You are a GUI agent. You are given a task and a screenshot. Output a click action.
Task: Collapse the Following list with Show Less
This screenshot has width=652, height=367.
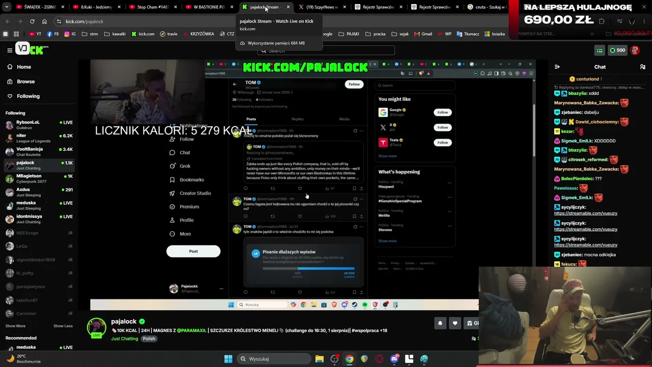pos(63,326)
